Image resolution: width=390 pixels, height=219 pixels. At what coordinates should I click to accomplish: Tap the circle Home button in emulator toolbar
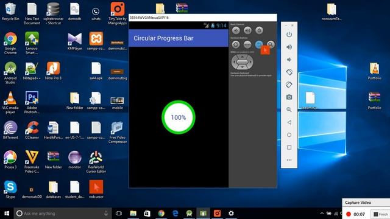tap(289, 135)
